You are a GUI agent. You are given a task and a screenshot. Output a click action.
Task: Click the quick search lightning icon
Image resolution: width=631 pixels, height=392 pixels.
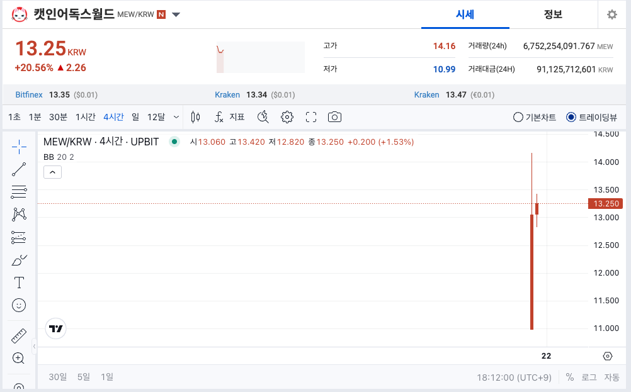(263, 117)
